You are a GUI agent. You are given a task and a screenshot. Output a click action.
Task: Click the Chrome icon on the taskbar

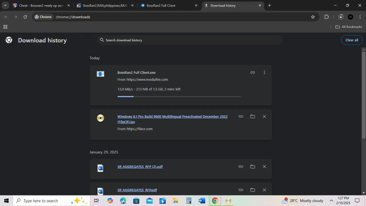pyautogui.click(x=215, y=201)
